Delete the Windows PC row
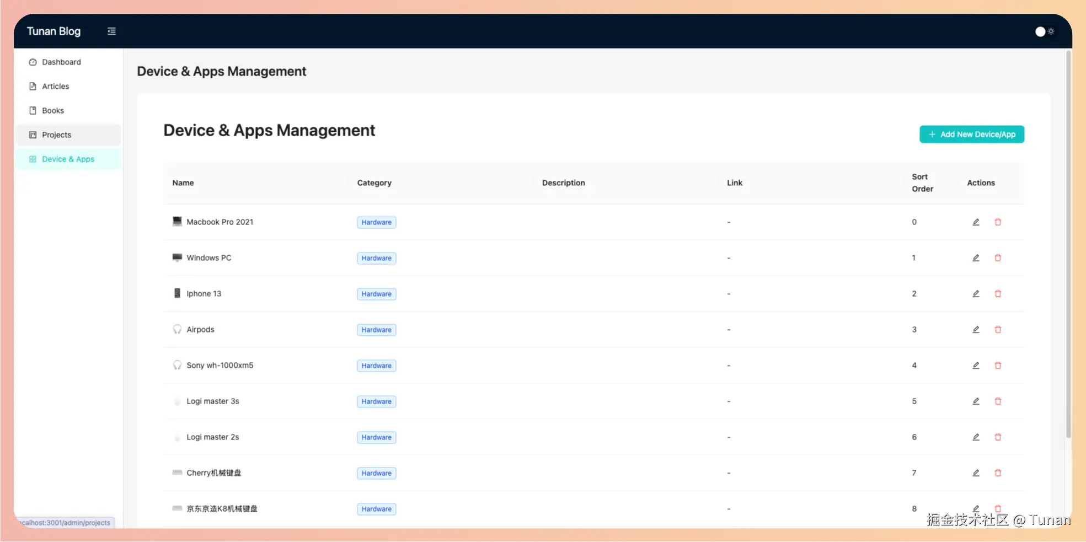Image resolution: width=1086 pixels, height=542 pixels. tap(998, 258)
